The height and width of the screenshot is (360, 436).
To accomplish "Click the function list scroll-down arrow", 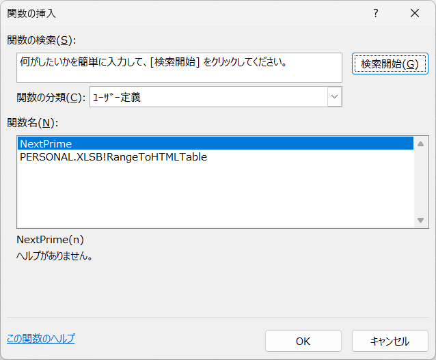I will (421, 220).
